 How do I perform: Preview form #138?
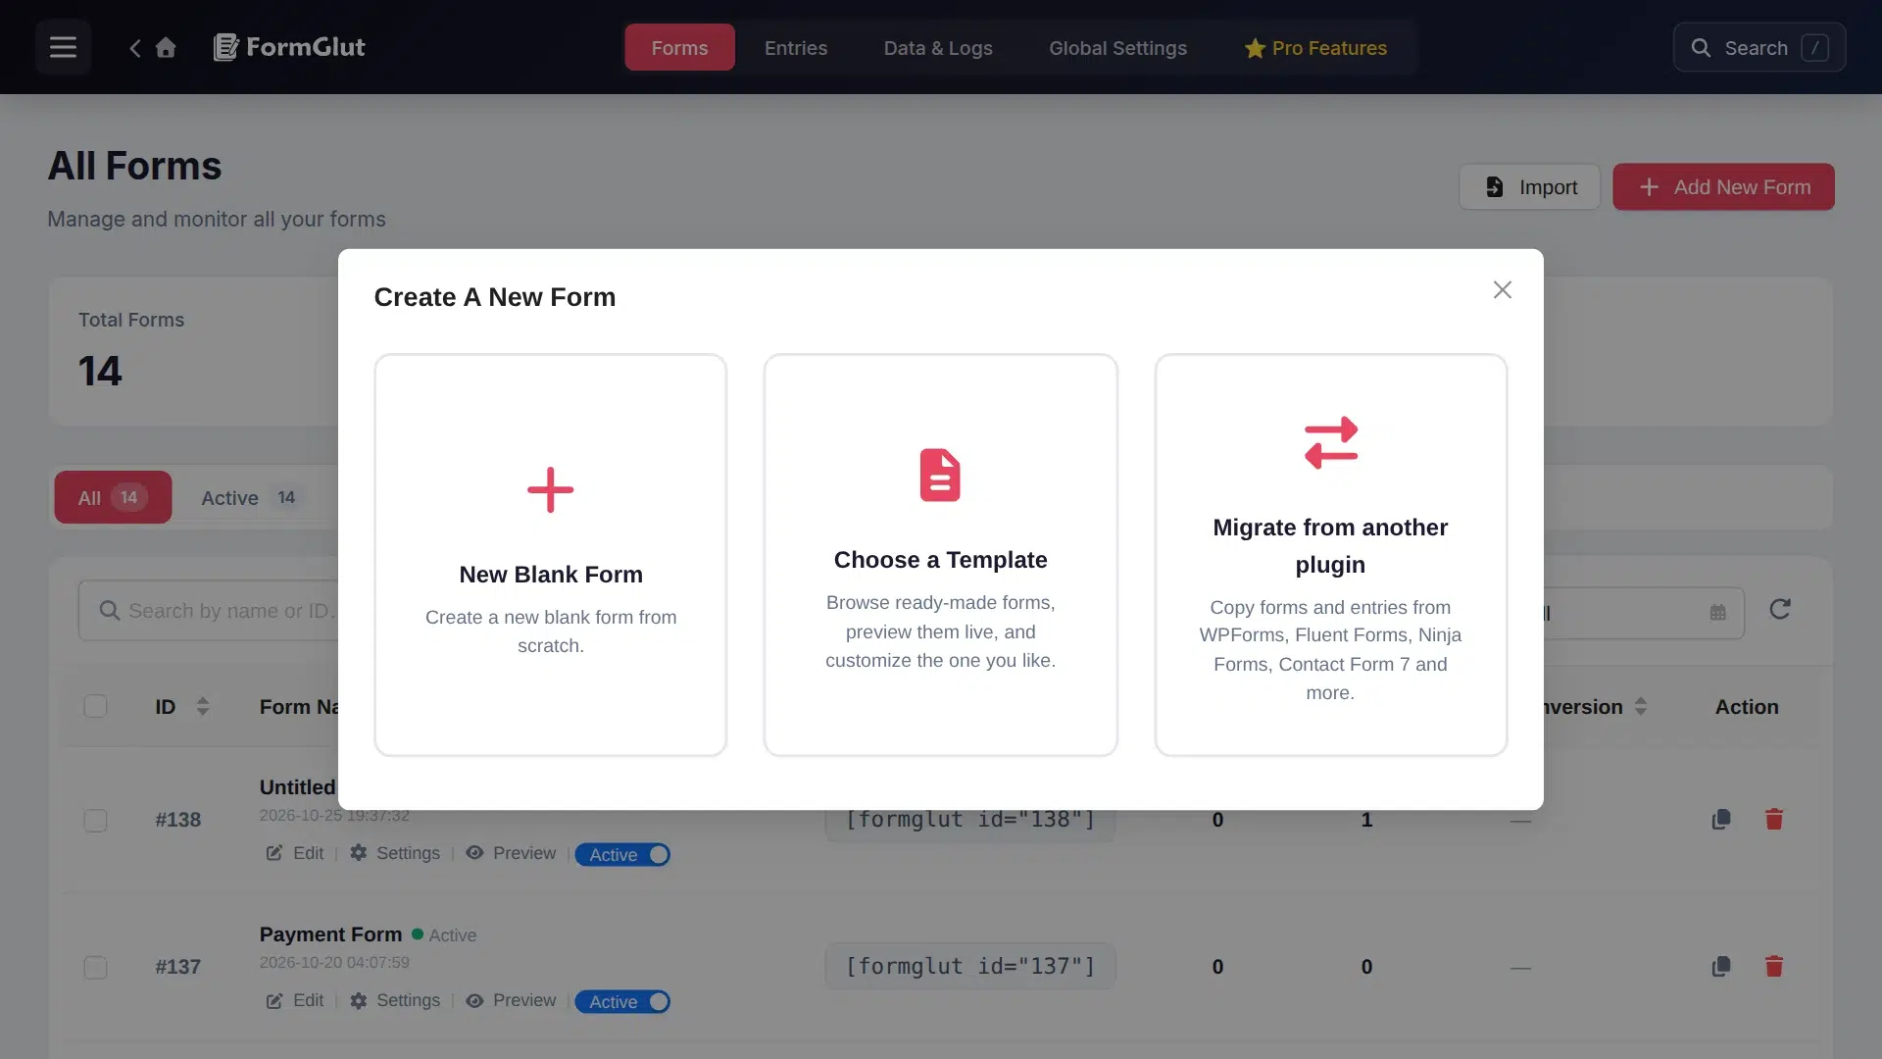(511, 853)
